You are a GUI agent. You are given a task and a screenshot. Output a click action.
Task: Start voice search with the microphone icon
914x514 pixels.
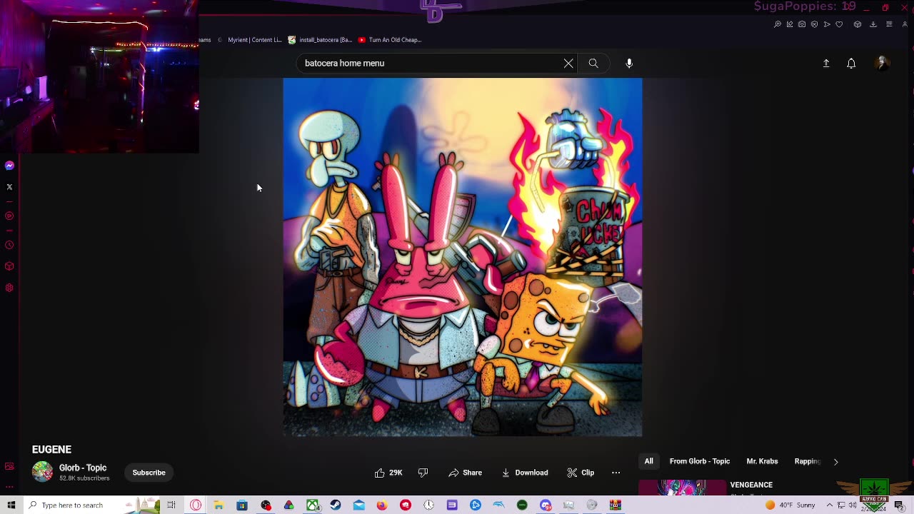click(629, 64)
